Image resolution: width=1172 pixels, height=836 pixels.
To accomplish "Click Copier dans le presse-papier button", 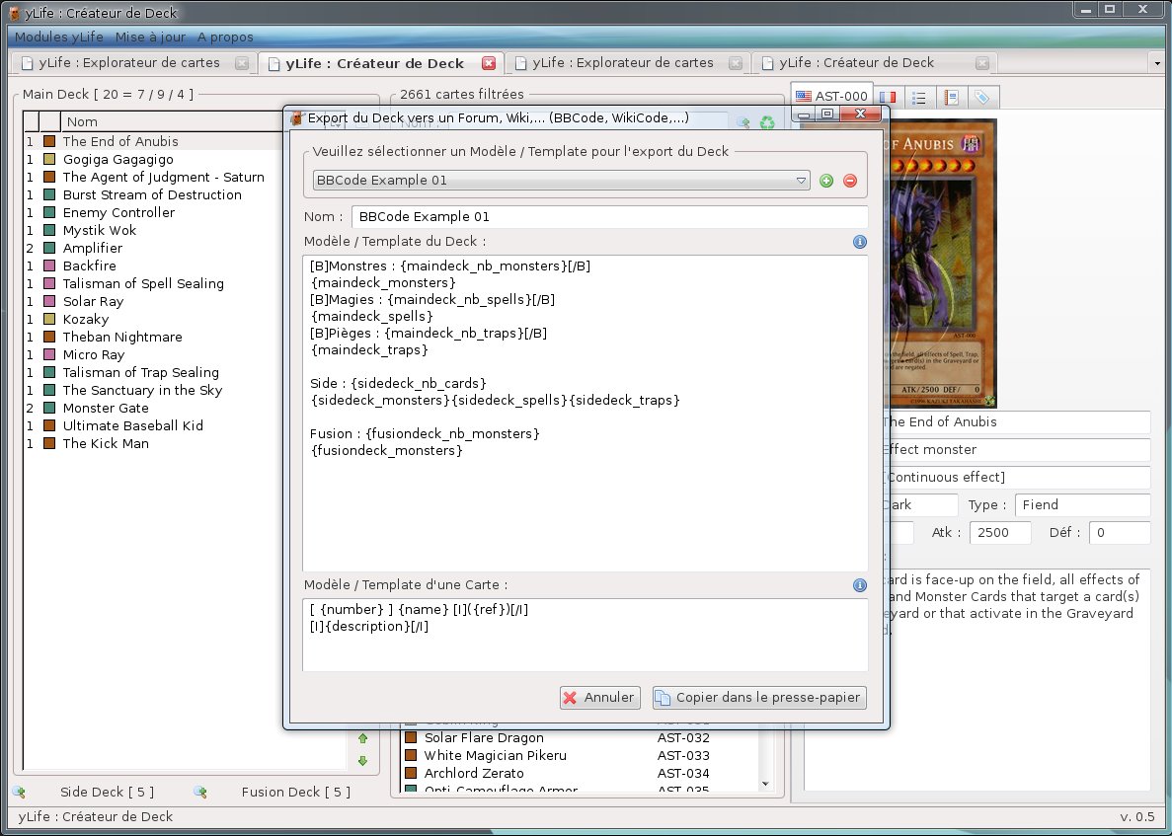I will [x=759, y=697].
